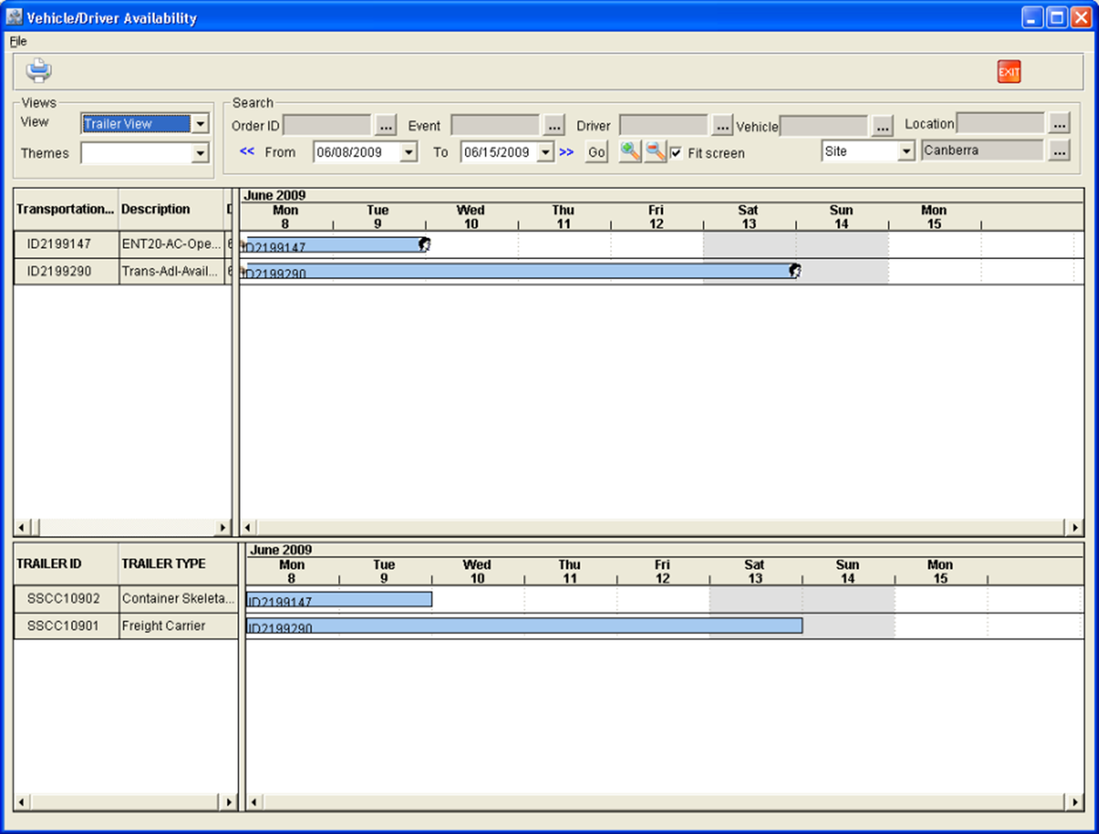
Task: Open the From date dropdown calendar
Action: 409,152
